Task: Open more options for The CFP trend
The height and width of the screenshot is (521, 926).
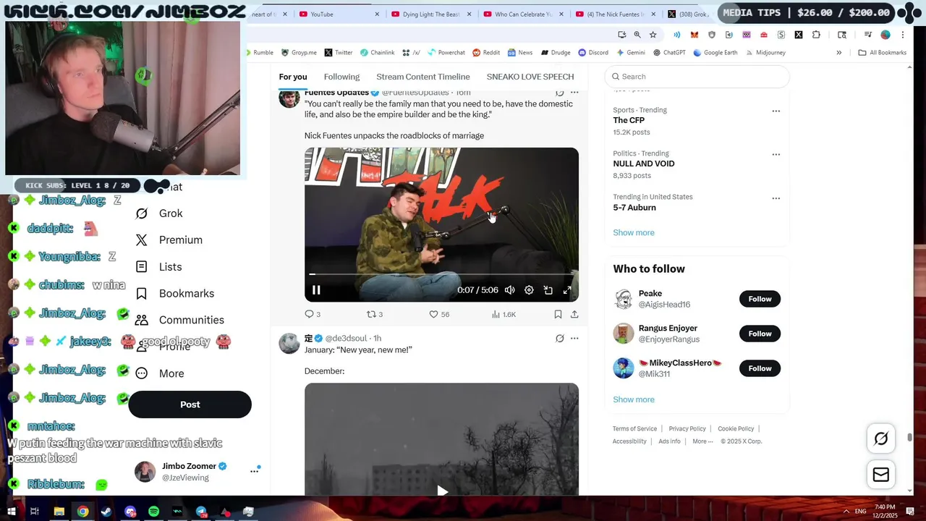Action: 776,111
